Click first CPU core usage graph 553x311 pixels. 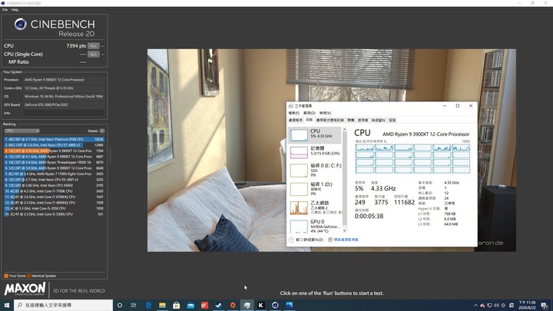click(364, 147)
